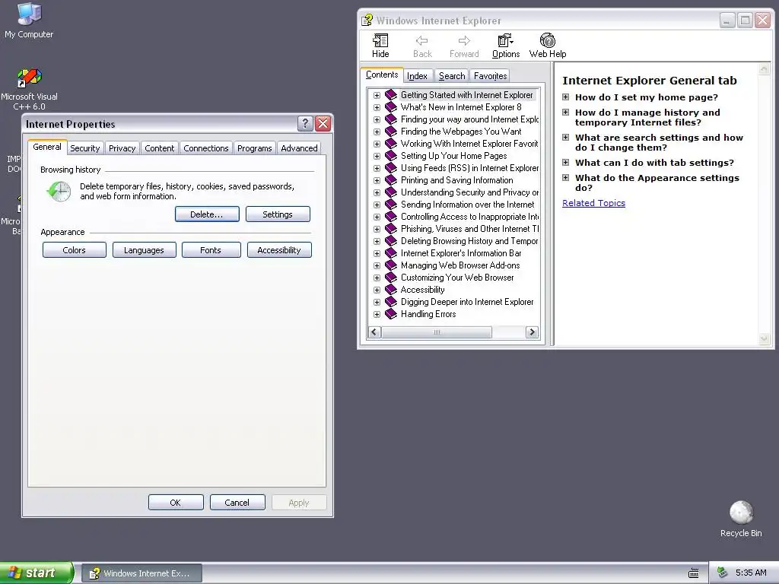
Task: Open Browsing history Settings button
Action: tap(278, 214)
